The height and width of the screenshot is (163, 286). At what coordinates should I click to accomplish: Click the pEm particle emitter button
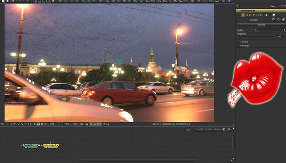pos(205,1)
